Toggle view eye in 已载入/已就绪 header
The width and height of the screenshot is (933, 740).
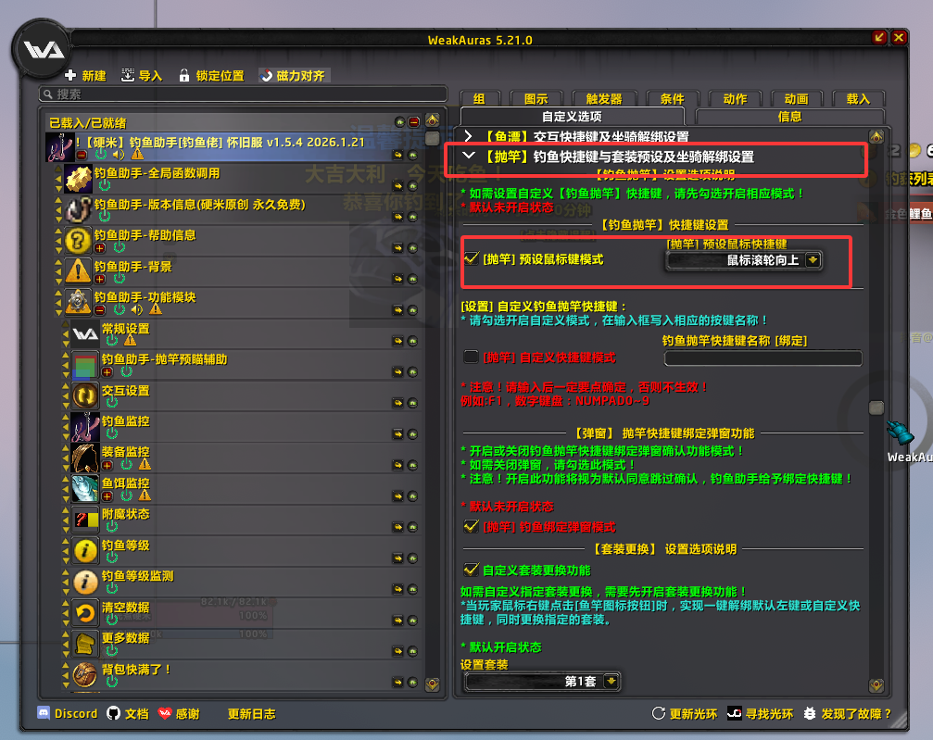click(400, 122)
